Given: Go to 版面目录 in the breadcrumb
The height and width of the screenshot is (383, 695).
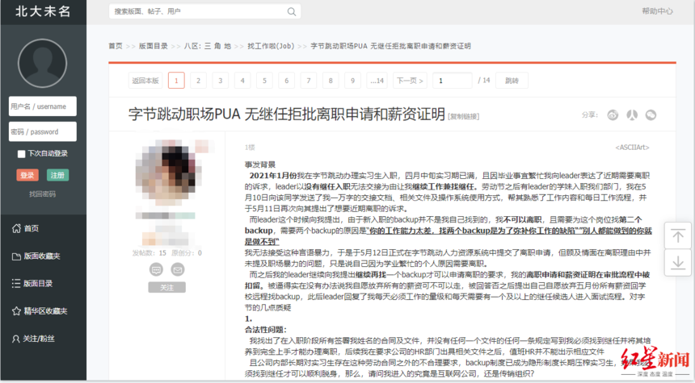Looking at the screenshot, I should coord(154,46).
